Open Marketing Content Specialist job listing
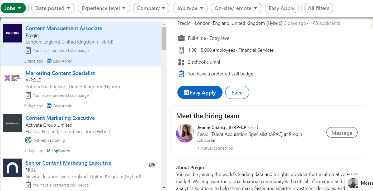The width and height of the screenshot is (373, 191). point(60,73)
